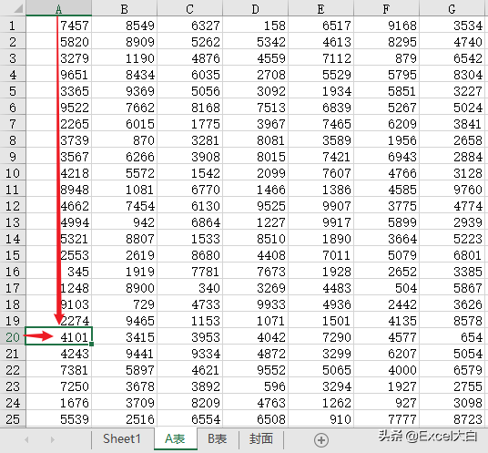
Task: Switch to the Sheet1 tab
Action: [x=122, y=438]
